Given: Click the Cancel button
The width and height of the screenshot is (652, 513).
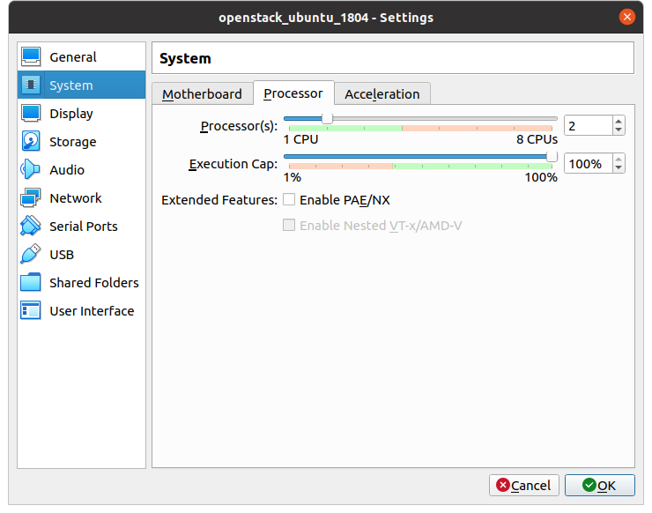Looking at the screenshot, I should click(524, 485).
